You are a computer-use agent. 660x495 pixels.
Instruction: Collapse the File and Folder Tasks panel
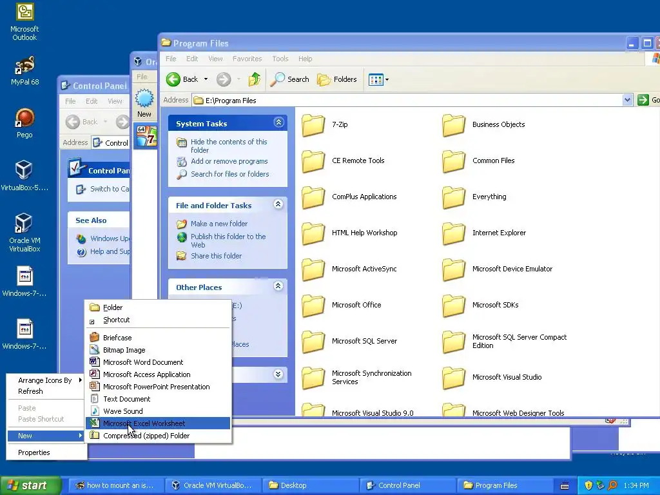278,204
